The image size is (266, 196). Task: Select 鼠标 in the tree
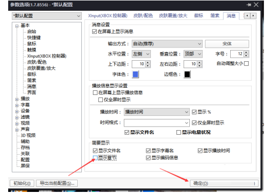[x=32, y=44]
